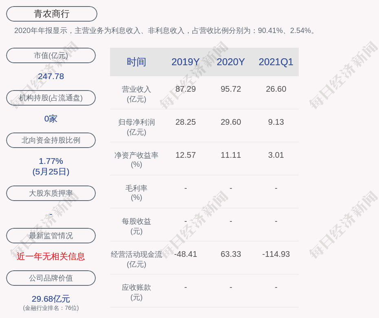The height and width of the screenshot is (318, 379).
Task: Select the 1.77% northbound holding value
Action: (51, 161)
